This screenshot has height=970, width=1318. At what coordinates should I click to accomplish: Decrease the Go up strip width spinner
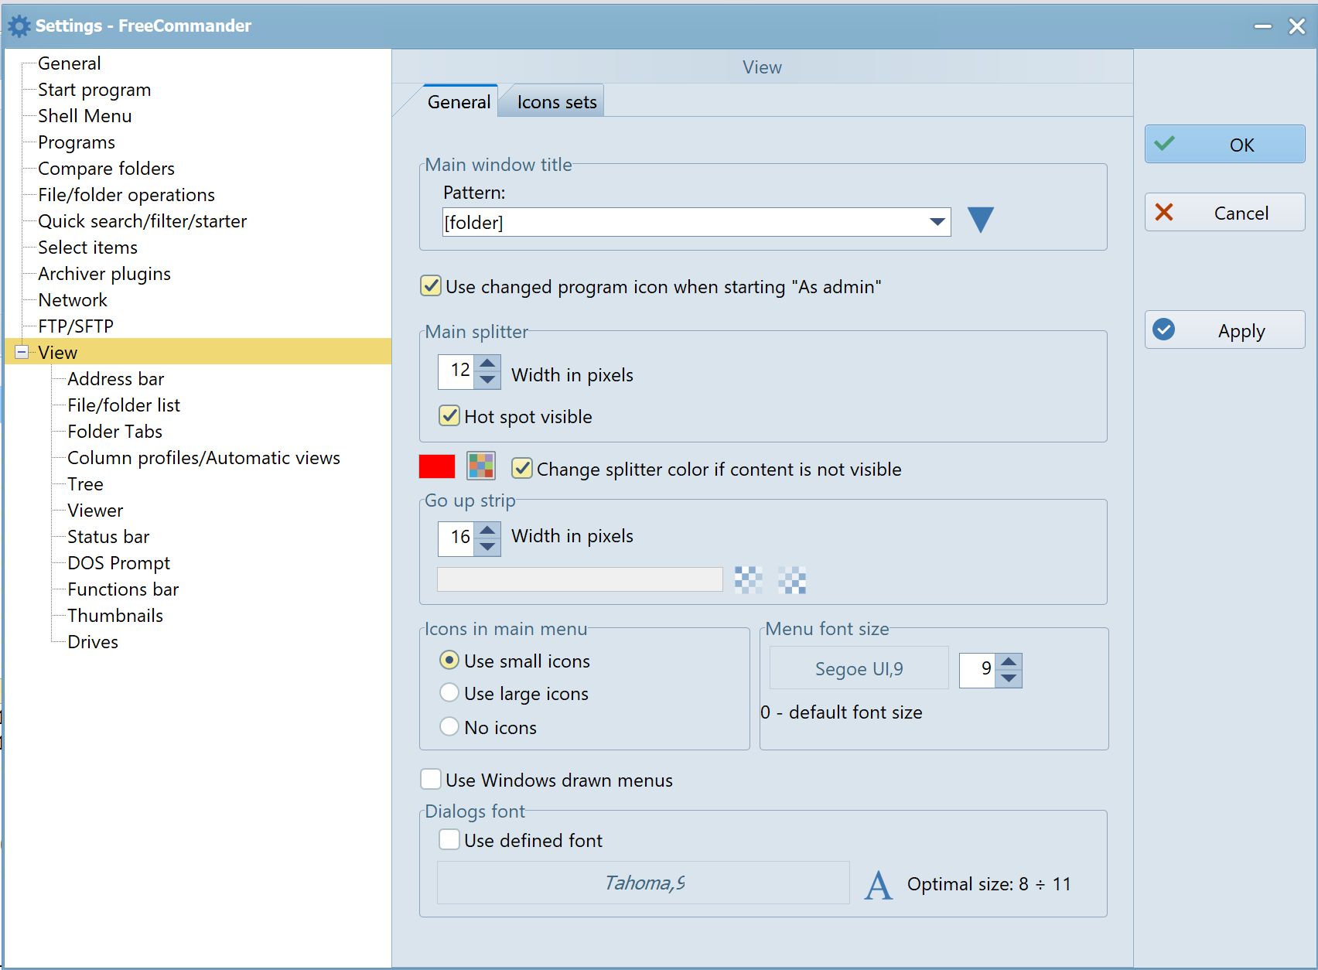coord(487,547)
